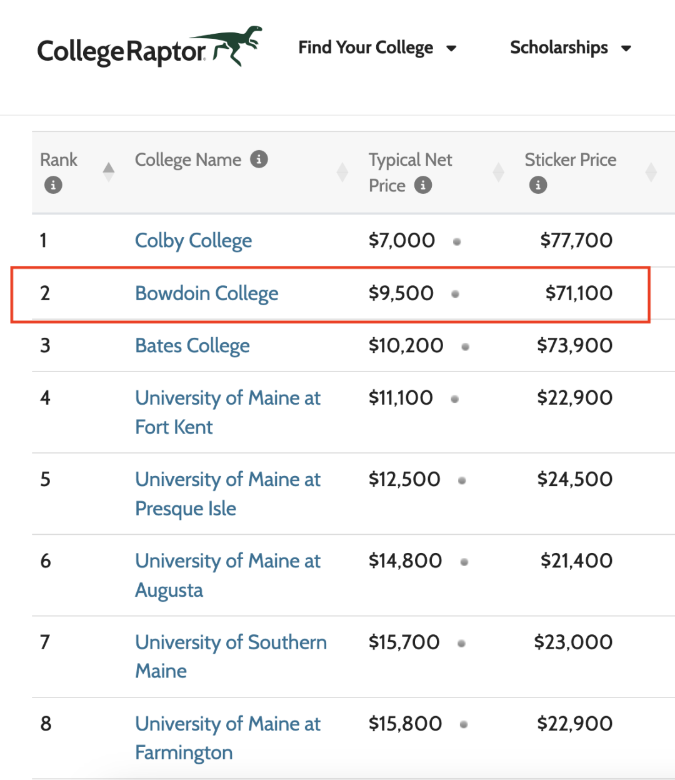Screen dimensions: 675x780
Task: Click the info icon beside College Name
Action: click(259, 160)
